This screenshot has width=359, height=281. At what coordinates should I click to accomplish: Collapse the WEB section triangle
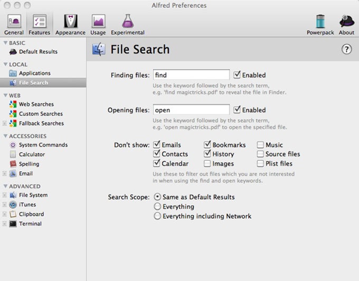[x=5, y=95]
